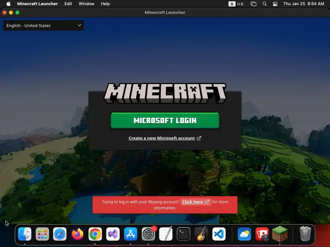Image resolution: width=330 pixels, height=247 pixels.
Task: Open the Apple menu
Action: click(8, 4)
